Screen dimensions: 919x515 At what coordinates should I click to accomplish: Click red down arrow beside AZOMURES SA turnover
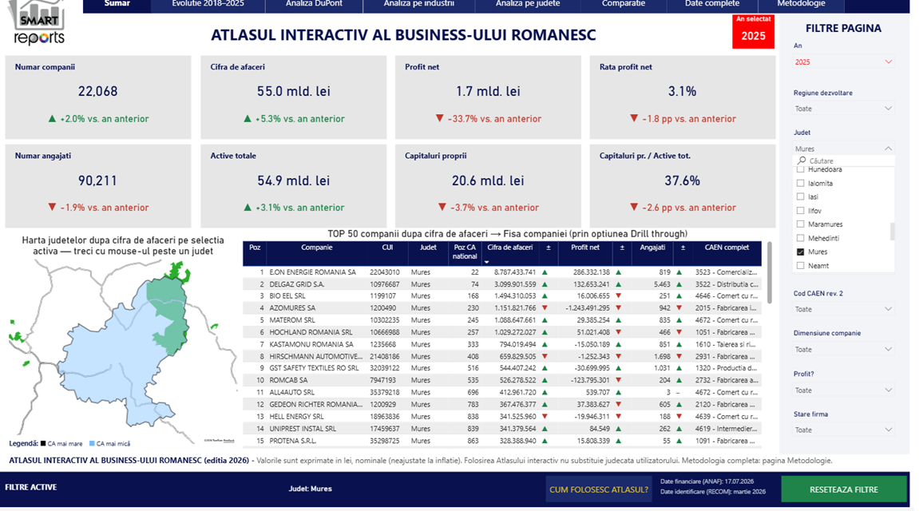click(x=545, y=307)
